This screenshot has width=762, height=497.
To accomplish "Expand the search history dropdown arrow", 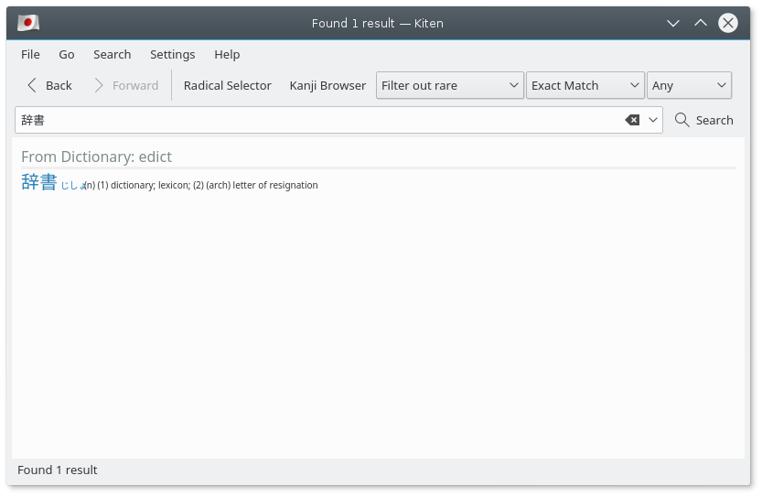I will click(653, 120).
